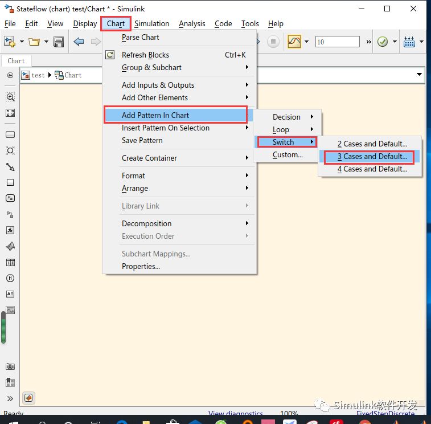
Task: Open the Decision pattern submenu
Action: [286, 117]
